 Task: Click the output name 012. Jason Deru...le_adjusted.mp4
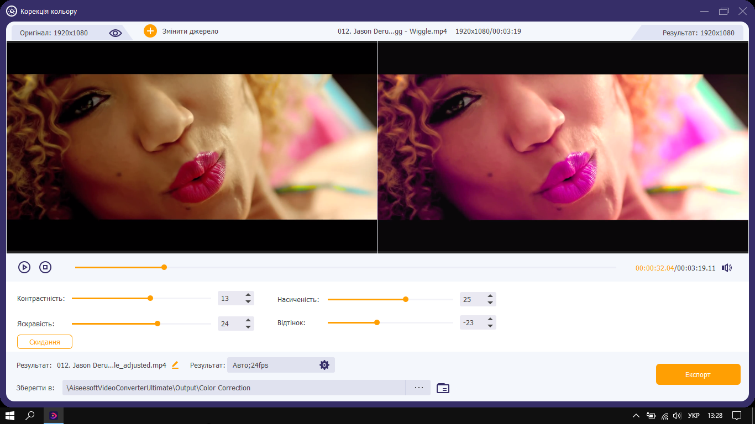(x=112, y=365)
